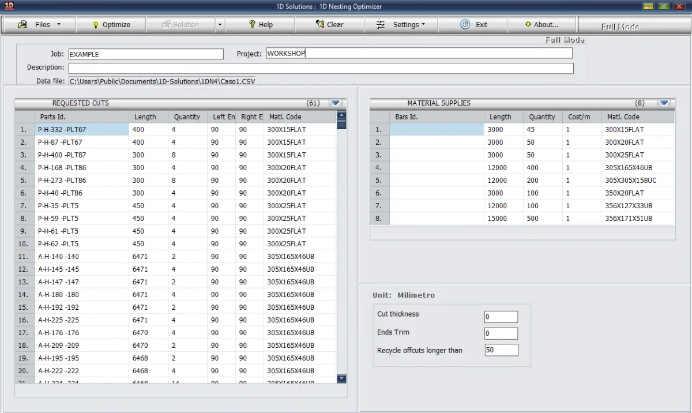Screen dimensions: 692x413
Task: Click the Exit button
Action: (473, 25)
